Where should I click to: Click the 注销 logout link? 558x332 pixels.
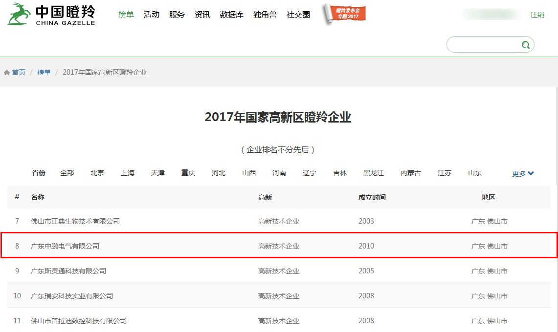(x=537, y=15)
